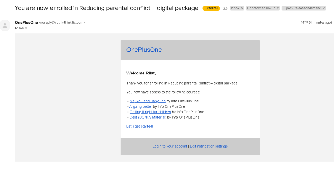Remove the Inbox label

click(x=242, y=8)
